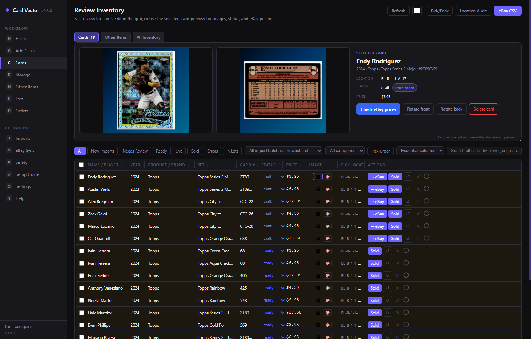Open status dropdown for Cal Quantrill
The height and width of the screenshot is (339, 531).
(273, 238)
